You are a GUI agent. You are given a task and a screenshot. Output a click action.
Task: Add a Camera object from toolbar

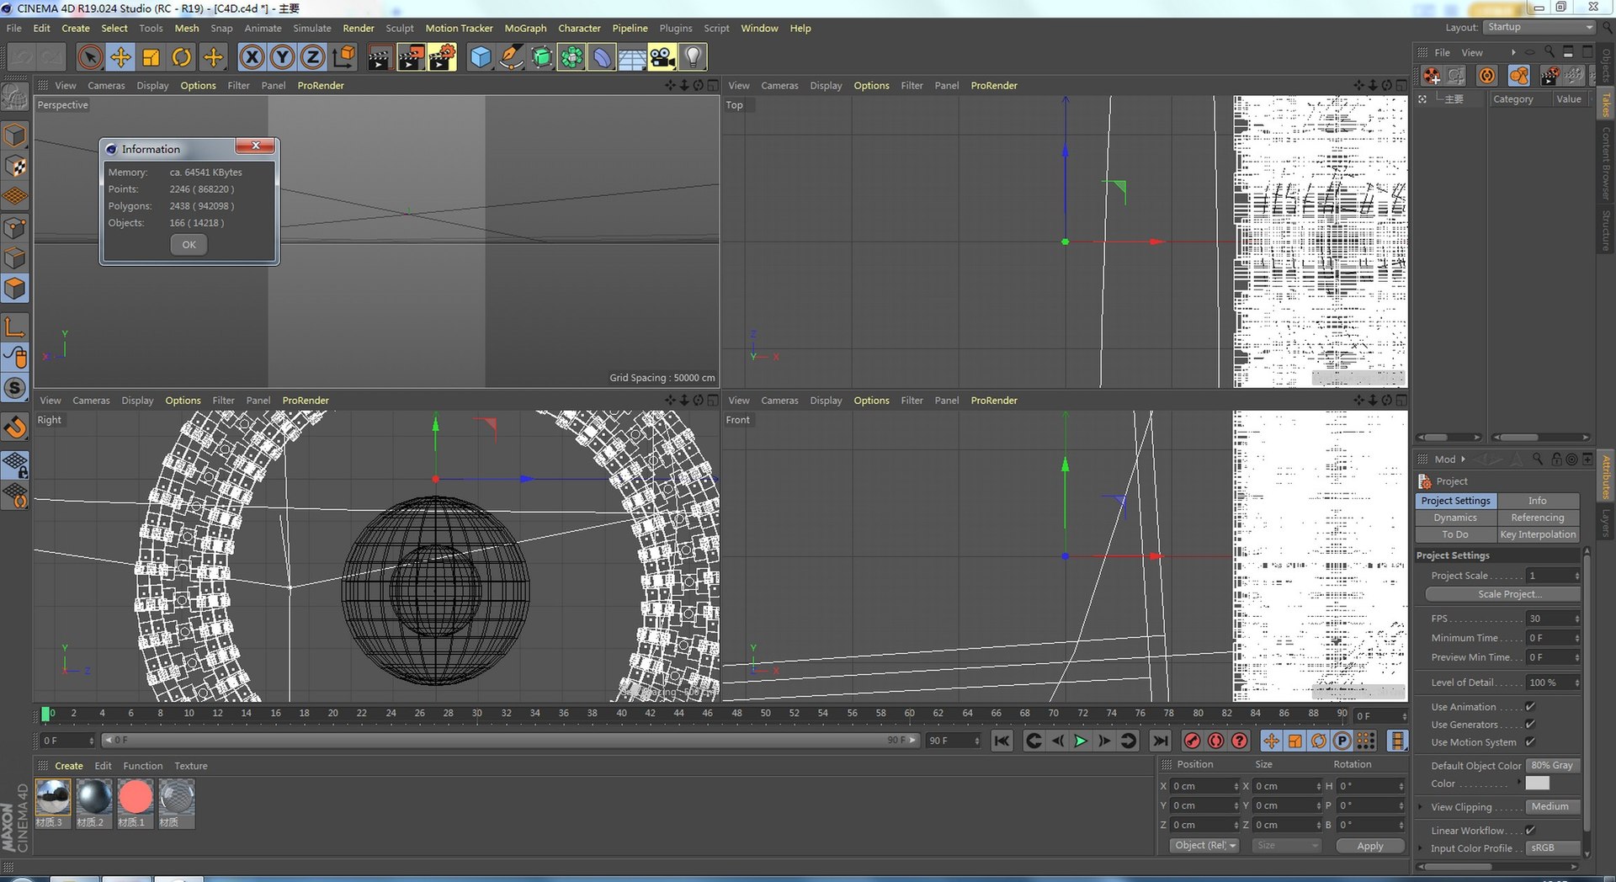(x=662, y=57)
